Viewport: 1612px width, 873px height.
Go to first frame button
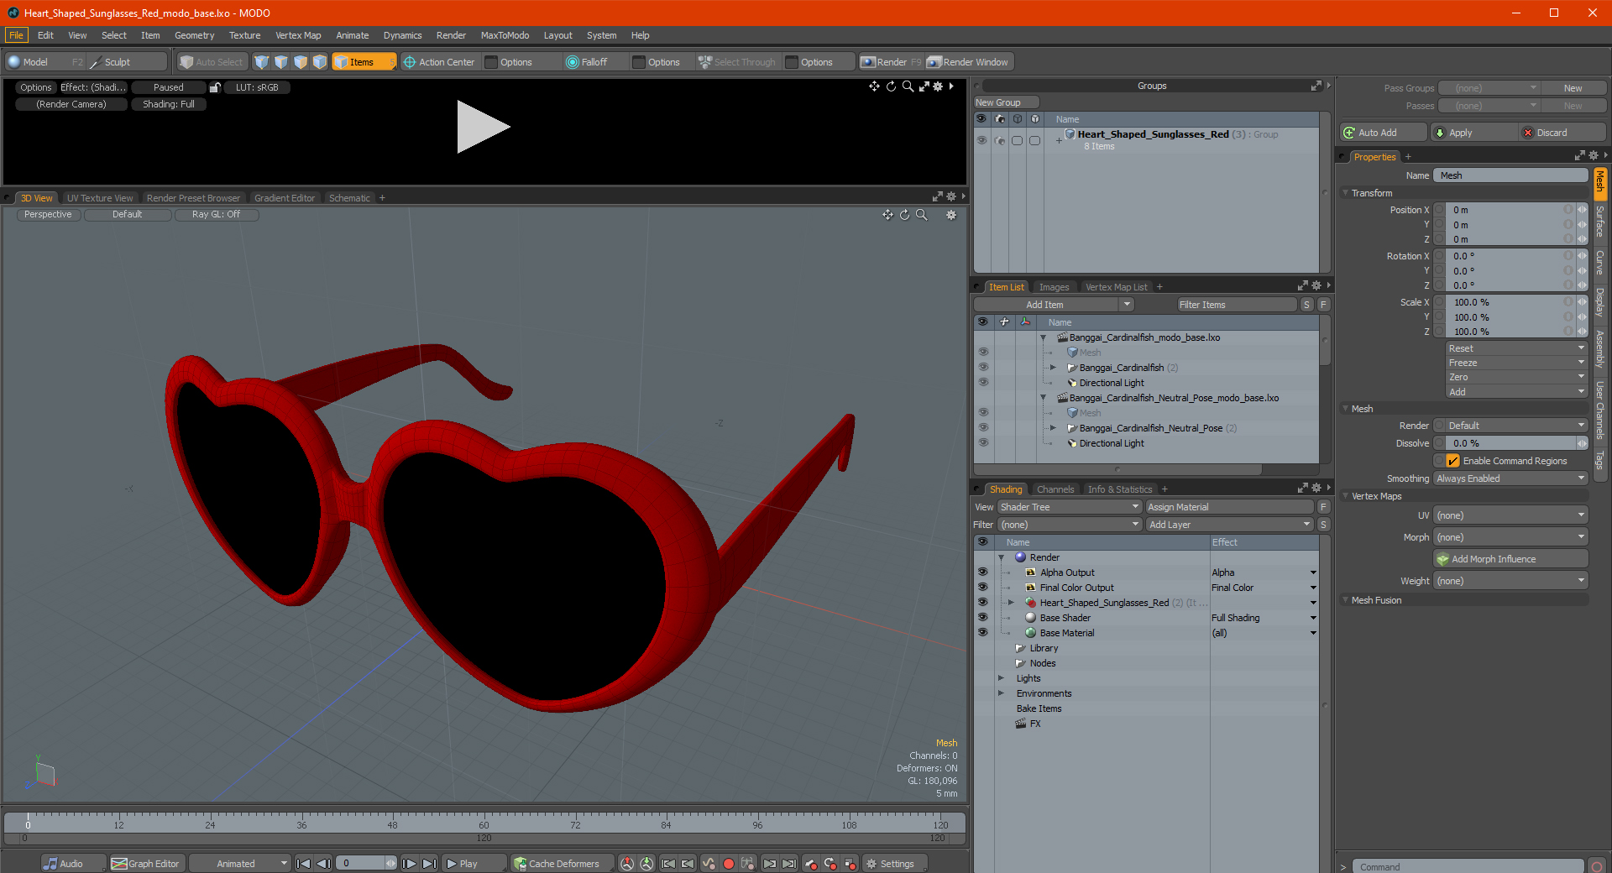[x=304, y=863]
